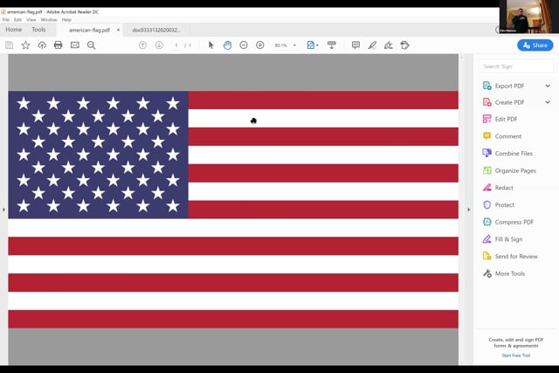Expand Export PDF chevron
Screen dimensions: 559x373
tap(548, 86)
